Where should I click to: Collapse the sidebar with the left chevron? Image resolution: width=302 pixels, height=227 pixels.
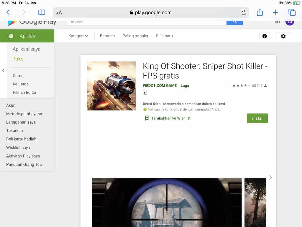click(x=3, y=70)
